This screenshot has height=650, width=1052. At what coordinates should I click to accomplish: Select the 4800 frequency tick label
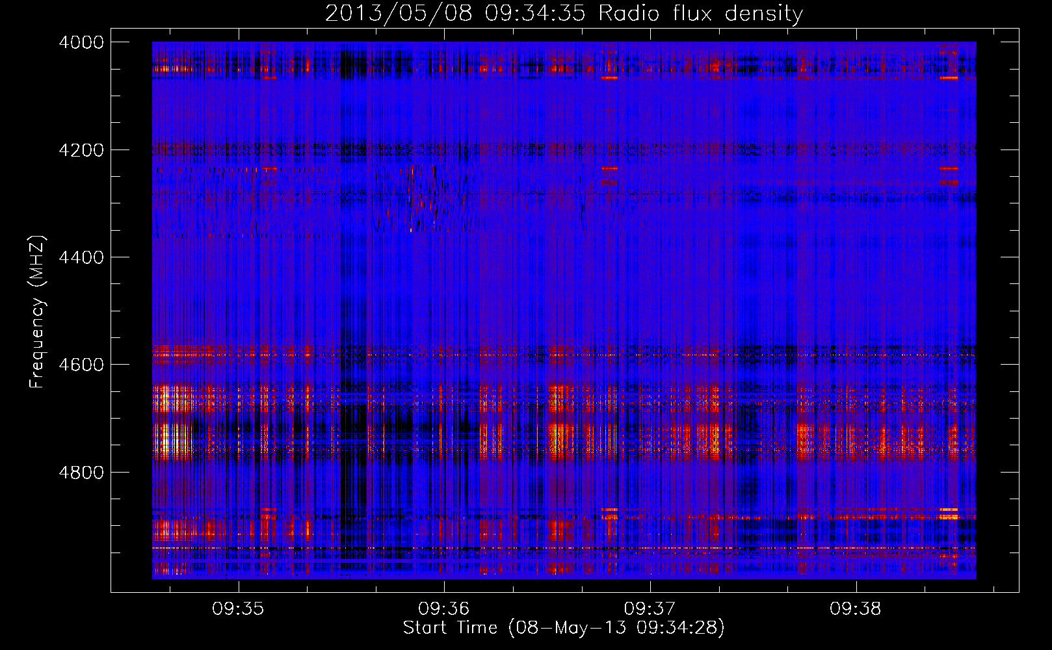(x=81, y=472)
